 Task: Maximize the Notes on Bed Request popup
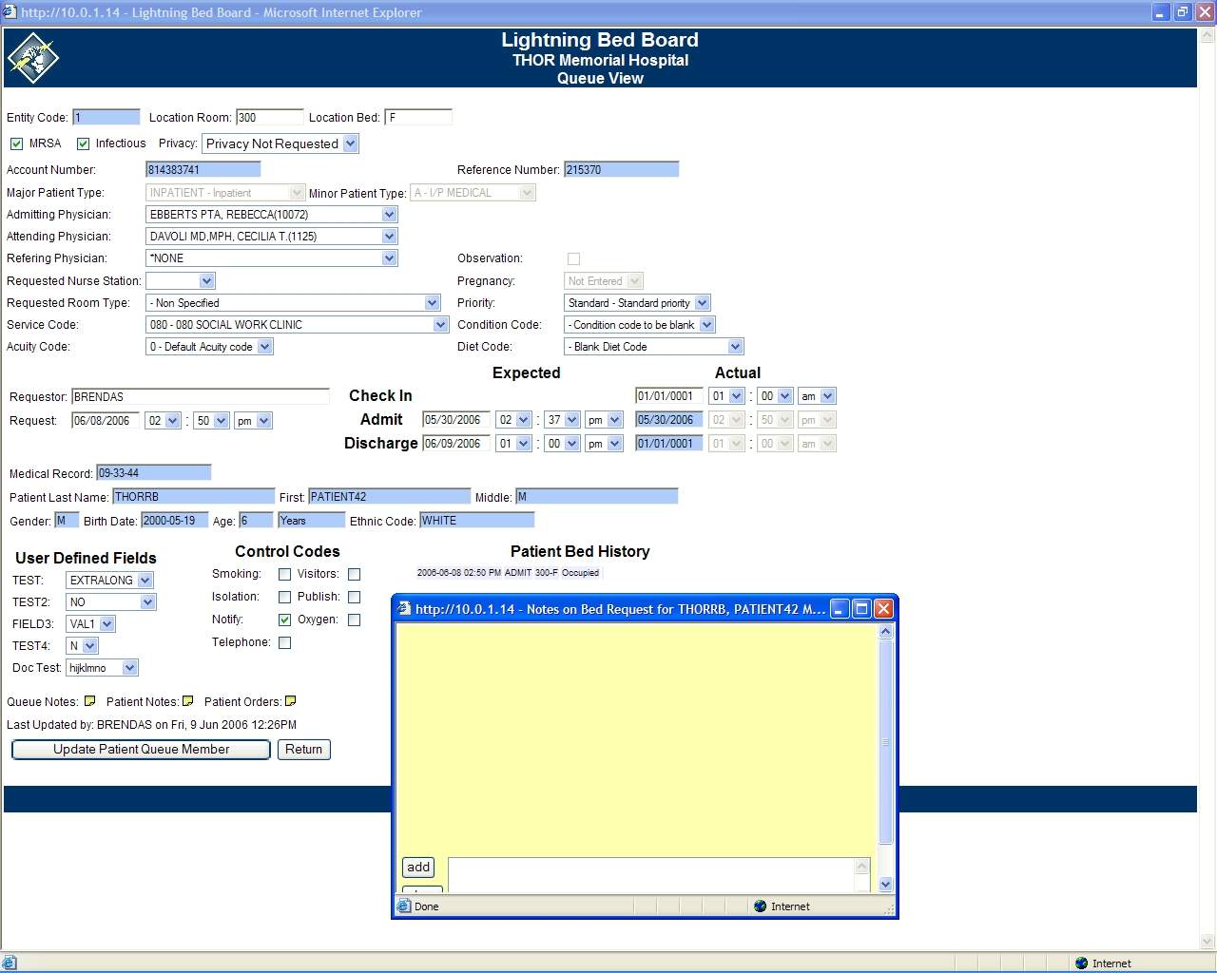click(x=861, y=608)
